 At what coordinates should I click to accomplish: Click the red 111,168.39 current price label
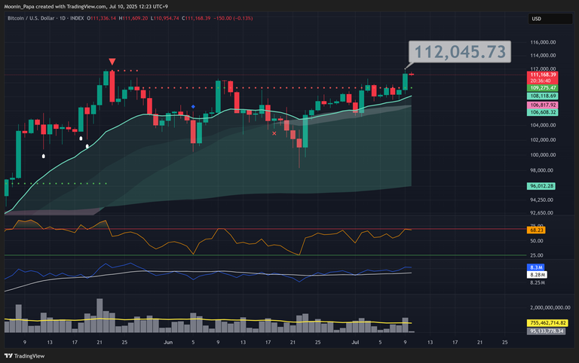(x=543, y=75)
